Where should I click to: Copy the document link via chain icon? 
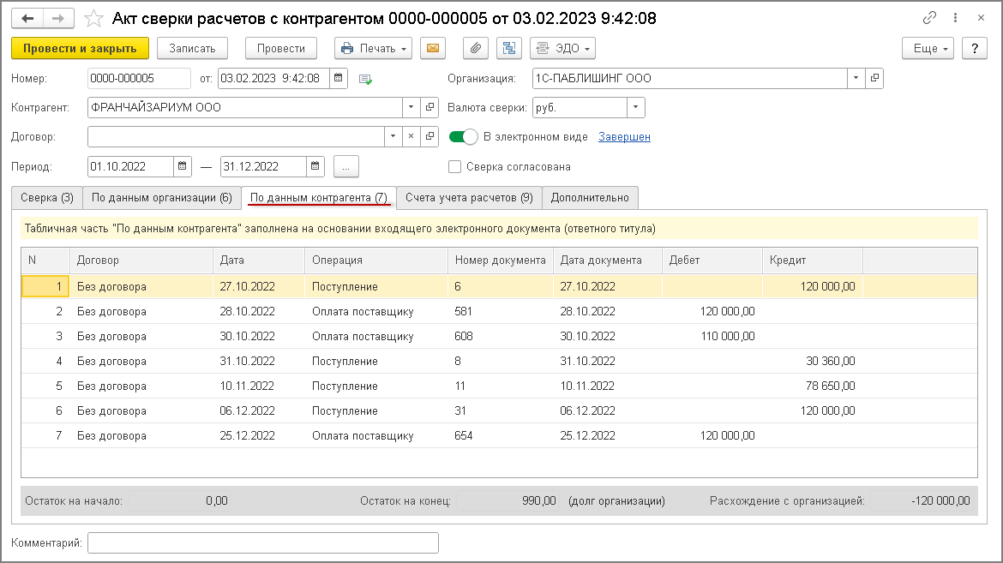(x=929, y=18)
